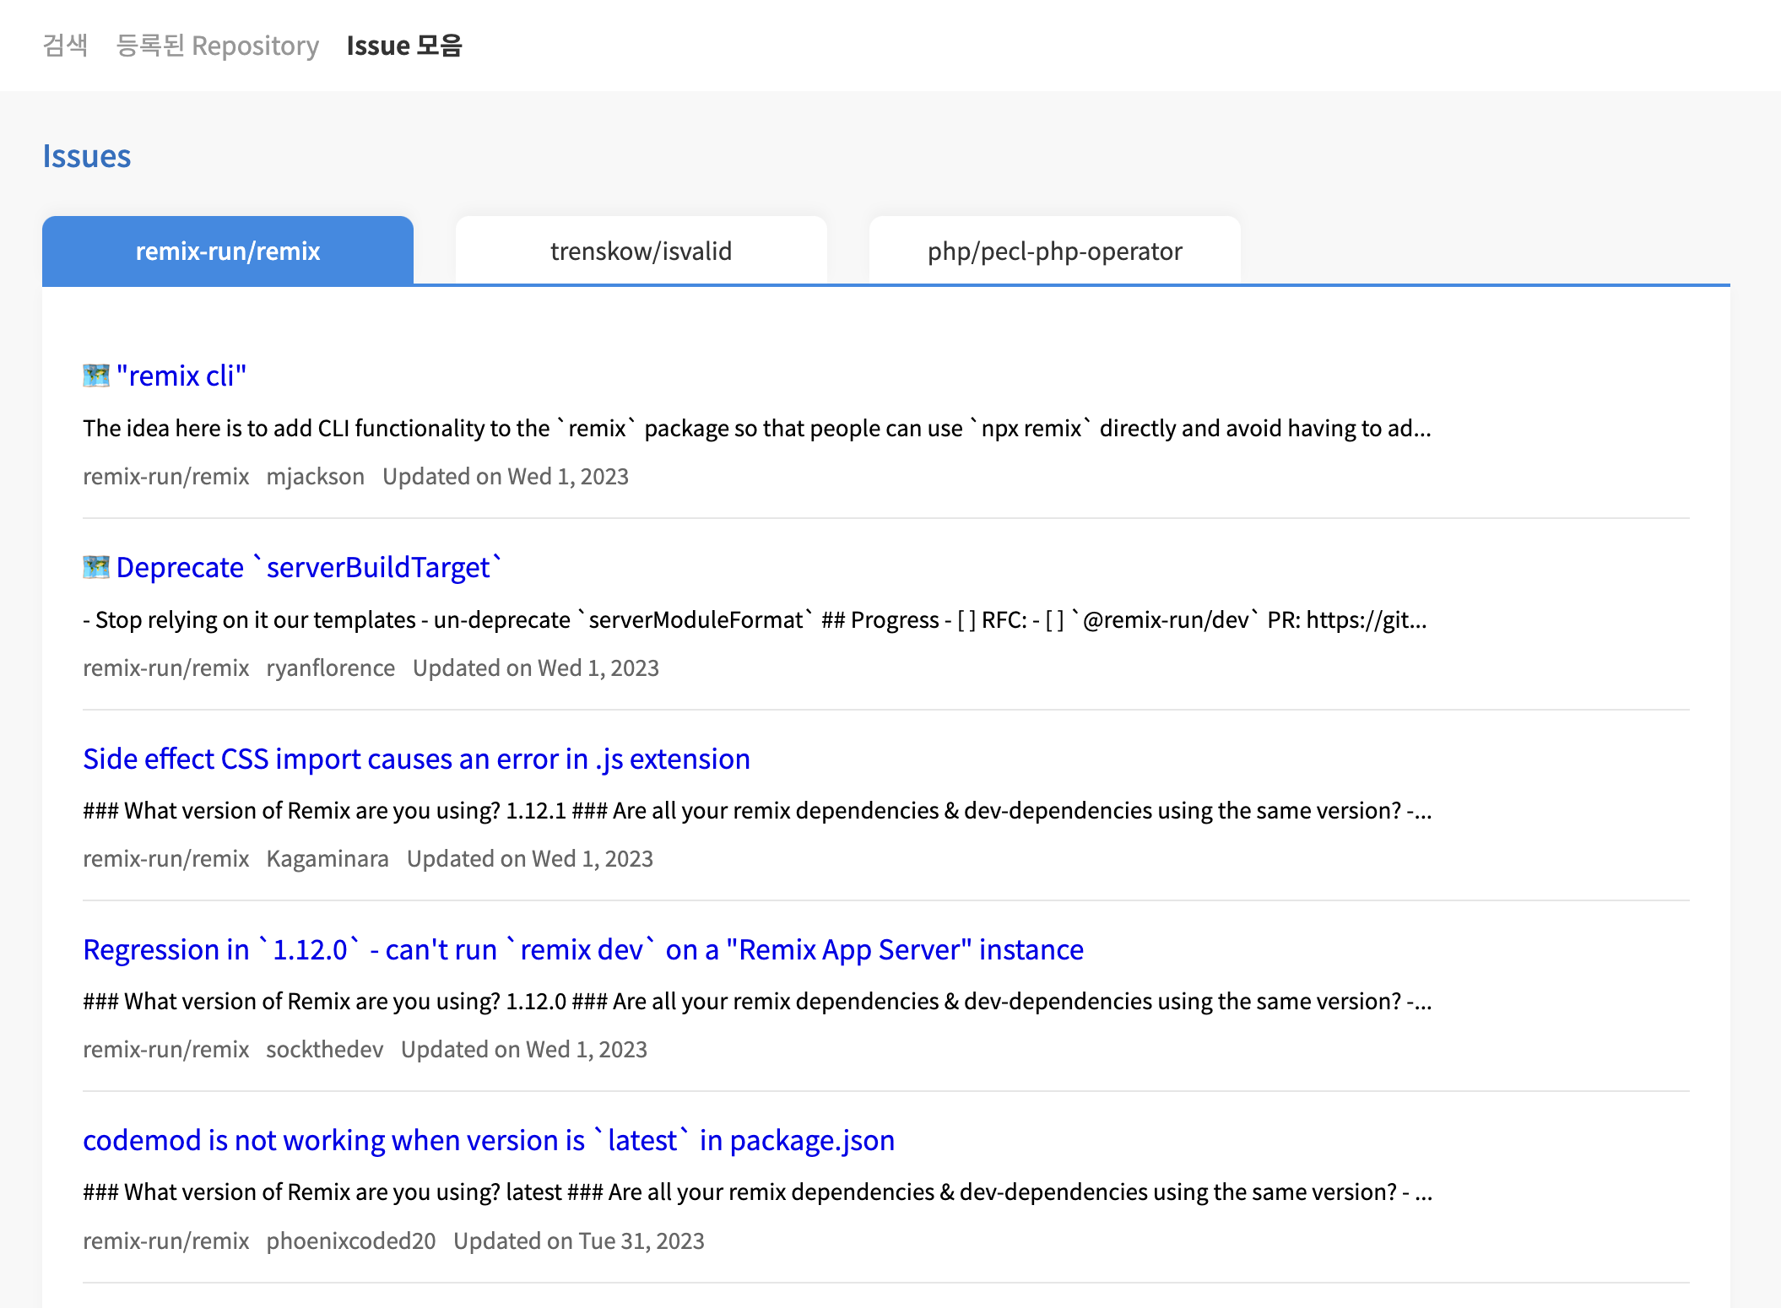Open the Deprecate `serverBuildTarget` issue
This screenshot has width=1781, height=1308.
(x=309, y=566)
